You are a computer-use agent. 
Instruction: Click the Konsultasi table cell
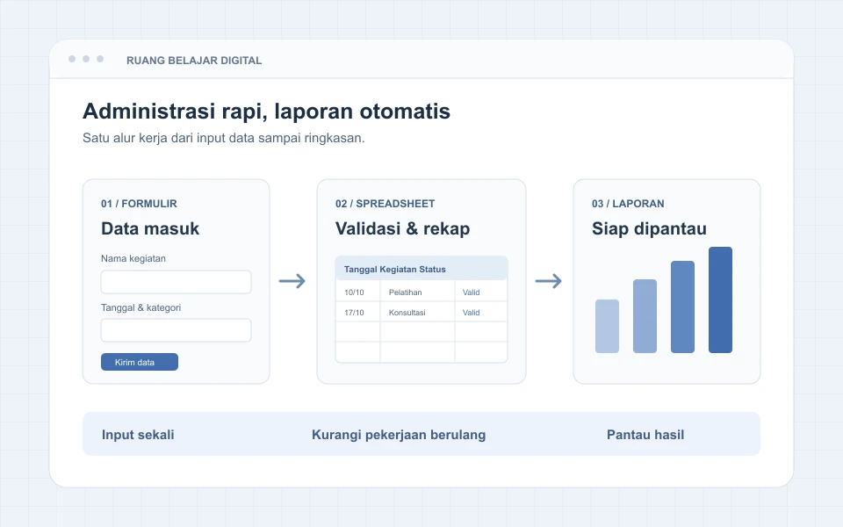coord(417,312)
